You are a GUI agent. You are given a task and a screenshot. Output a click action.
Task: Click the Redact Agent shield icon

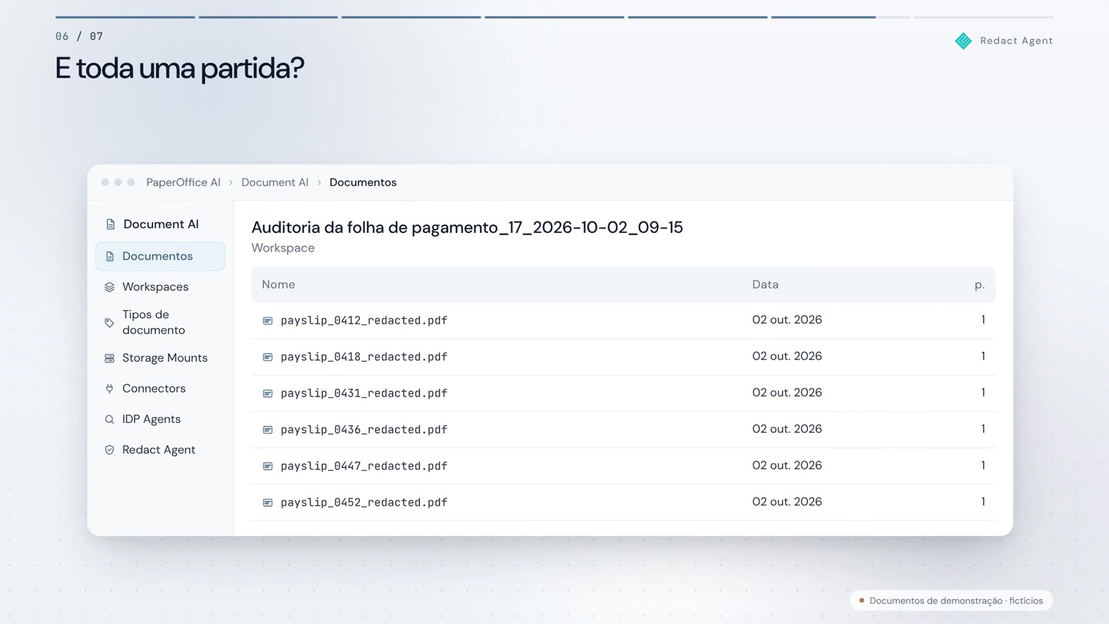click(x=110, y=450)
